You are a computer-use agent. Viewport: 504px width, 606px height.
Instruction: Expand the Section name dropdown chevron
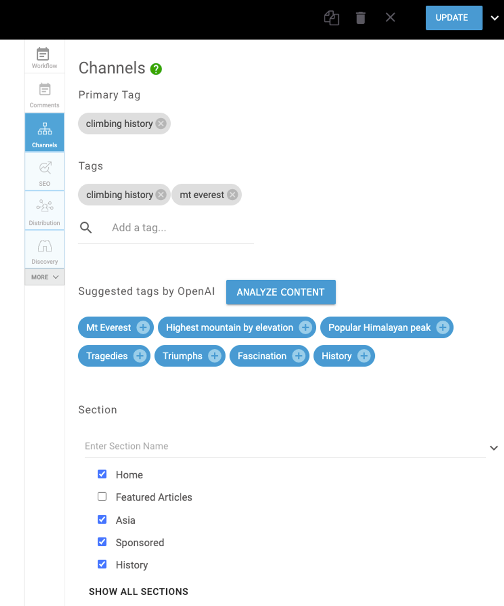[493, 448]
